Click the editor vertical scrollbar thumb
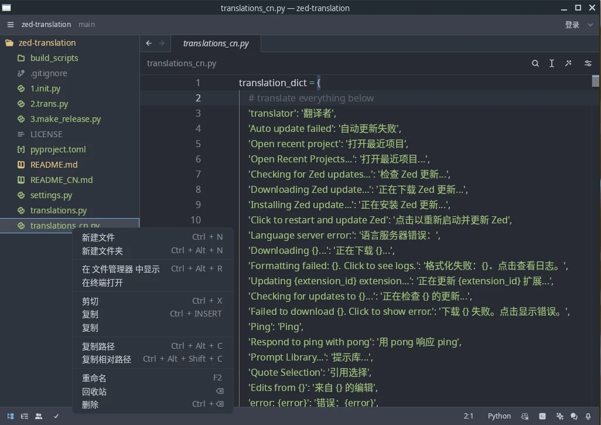The height and width of the screenshot is (425, 601). 595,81
